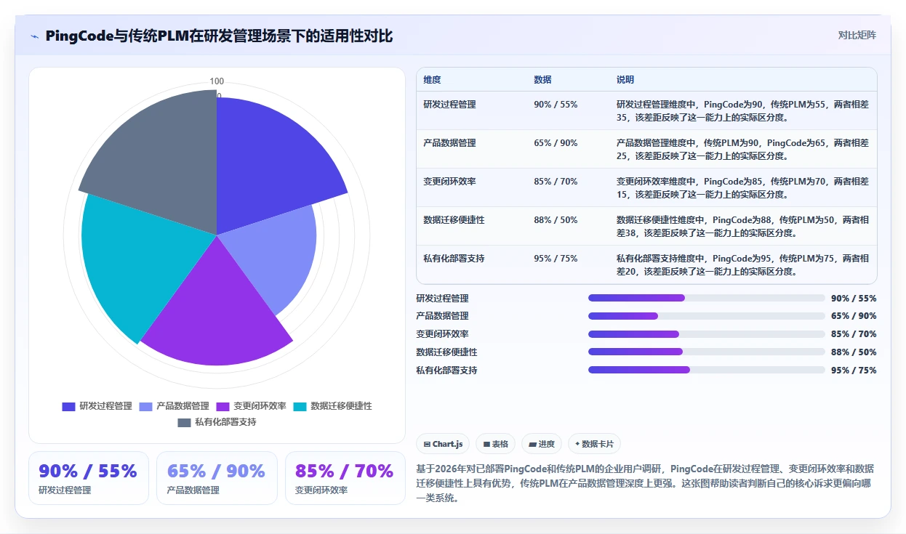Select 研发过程管理 table row cell

(x=450, y=105)
